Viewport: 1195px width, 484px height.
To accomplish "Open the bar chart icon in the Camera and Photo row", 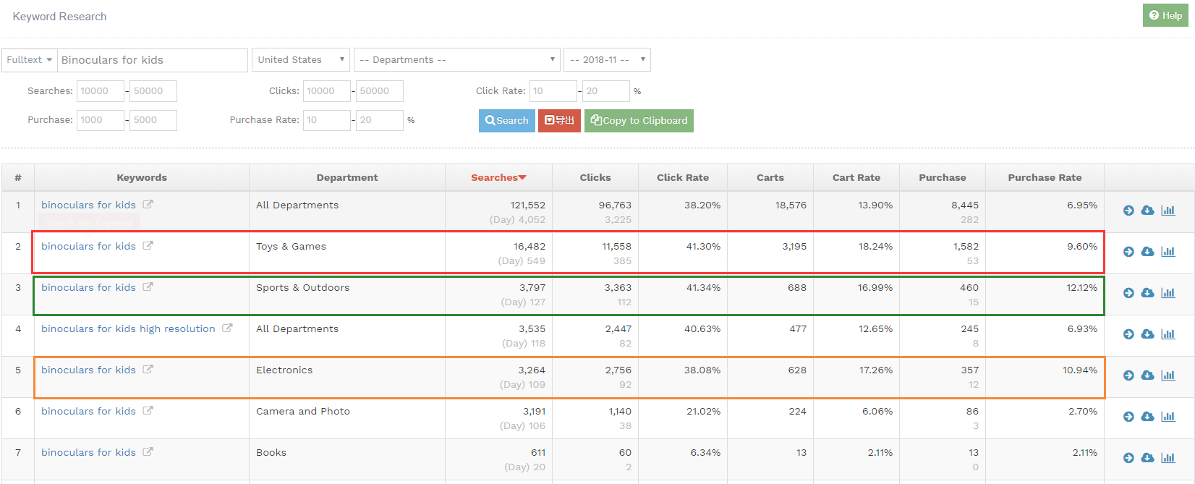I will [1168, 417].
